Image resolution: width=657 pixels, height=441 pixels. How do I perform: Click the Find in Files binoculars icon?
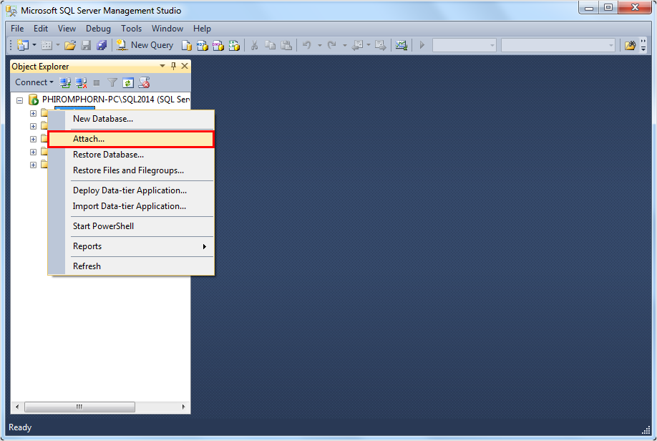tap(630, 45)
